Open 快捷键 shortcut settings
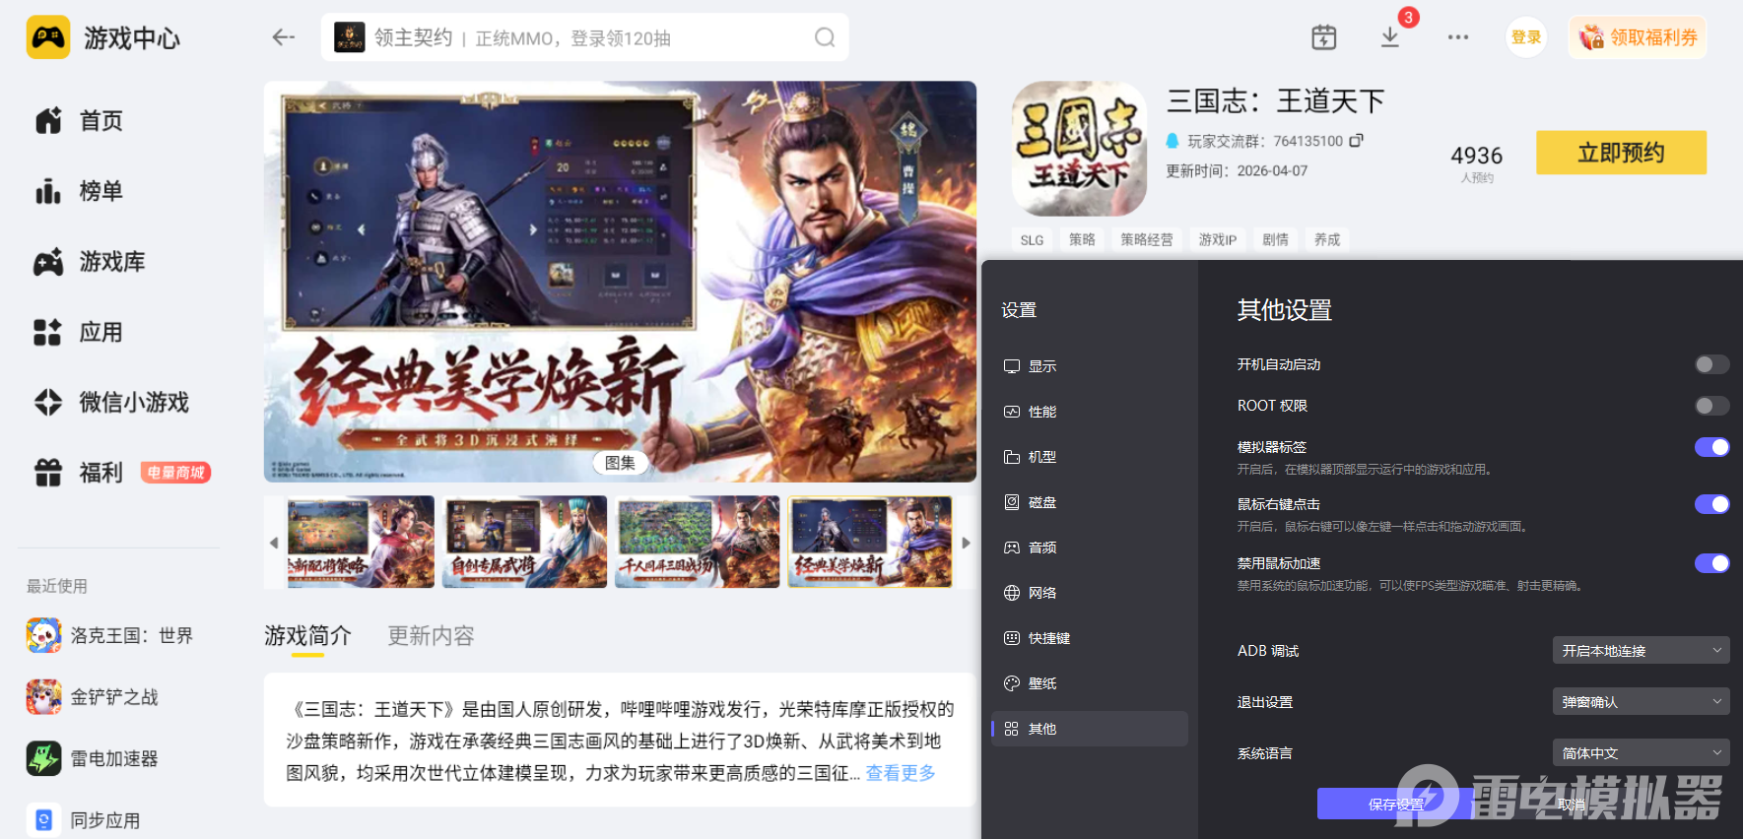The height and width of the screenshot is (839, 1743). [x=1090, y=638]
